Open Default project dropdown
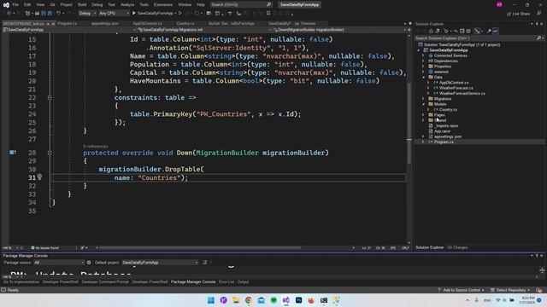 tap(160, 263)
